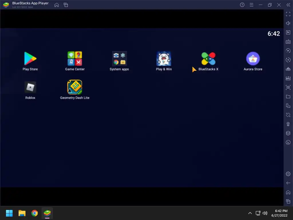Open the game controls keyboard icon
293x220 pixels.
[288, 42]
